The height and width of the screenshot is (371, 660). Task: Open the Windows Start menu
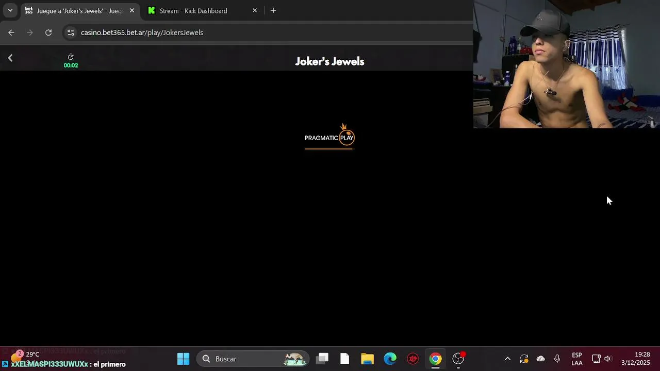pyautogui.click(x=183, y=359)
